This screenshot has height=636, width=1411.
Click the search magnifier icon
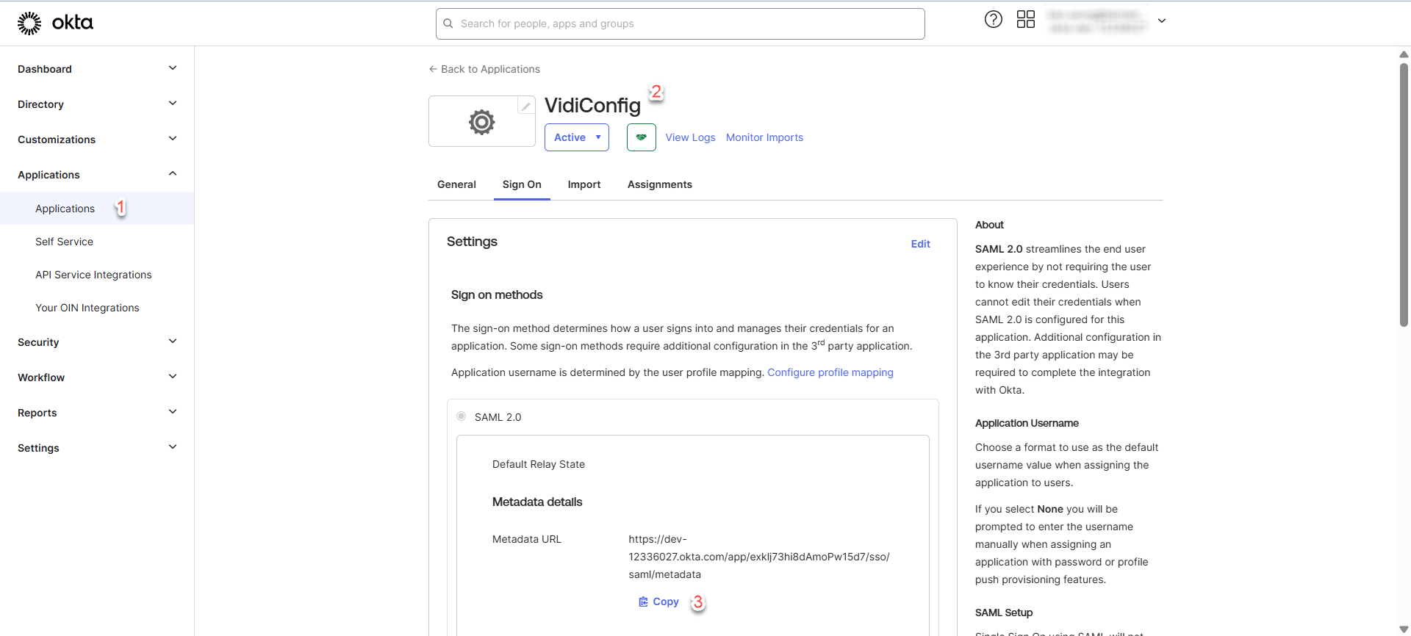[448, 24]
